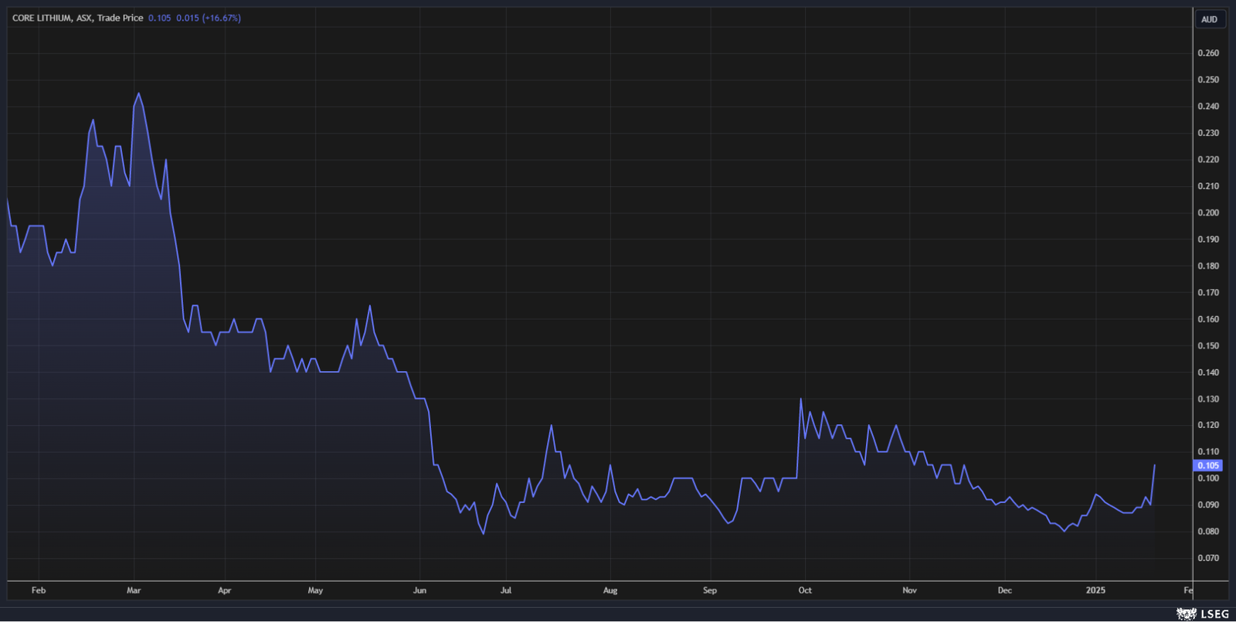Click the 0.200 price axis label
Screen dimensions: 1236x622
(x=1208, y=213)
